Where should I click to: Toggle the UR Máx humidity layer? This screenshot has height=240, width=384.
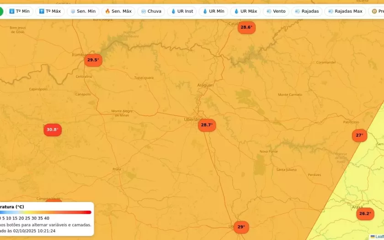[x=245, y=11]
